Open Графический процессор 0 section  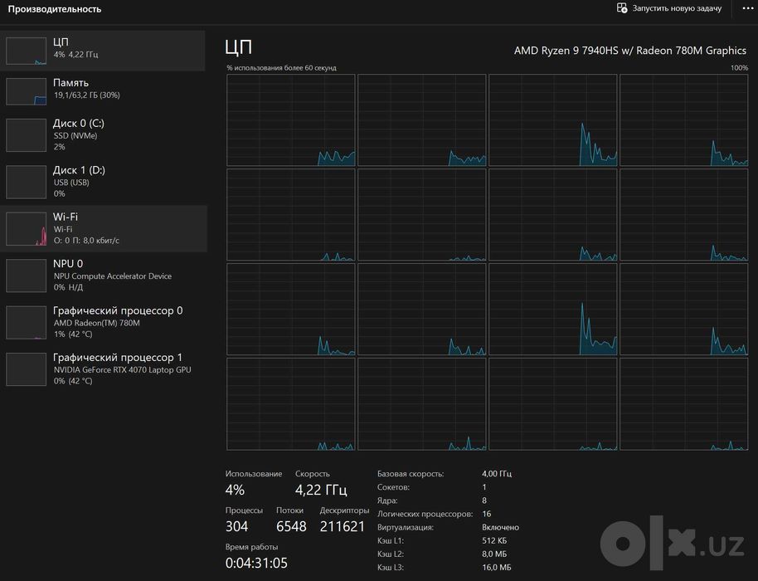pos(103,322)
